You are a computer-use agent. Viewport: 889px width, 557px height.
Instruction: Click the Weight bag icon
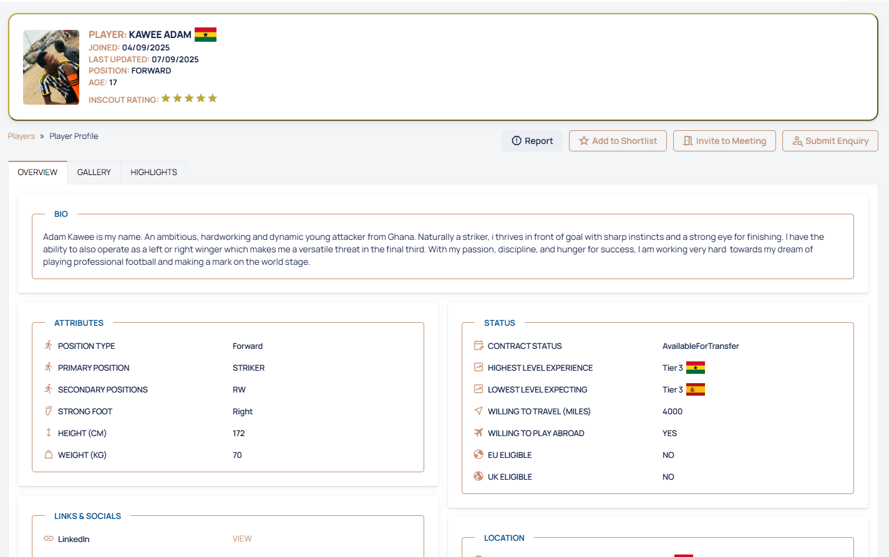pos(49,454)
